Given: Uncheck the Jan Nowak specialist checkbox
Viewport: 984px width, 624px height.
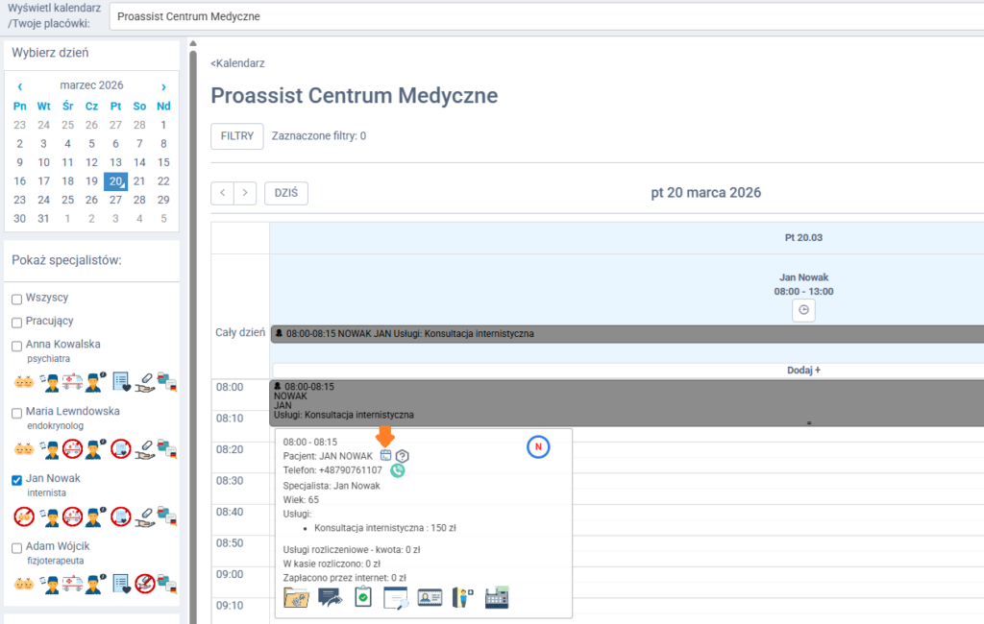Looking at the screenshot, I should (16, 479).
